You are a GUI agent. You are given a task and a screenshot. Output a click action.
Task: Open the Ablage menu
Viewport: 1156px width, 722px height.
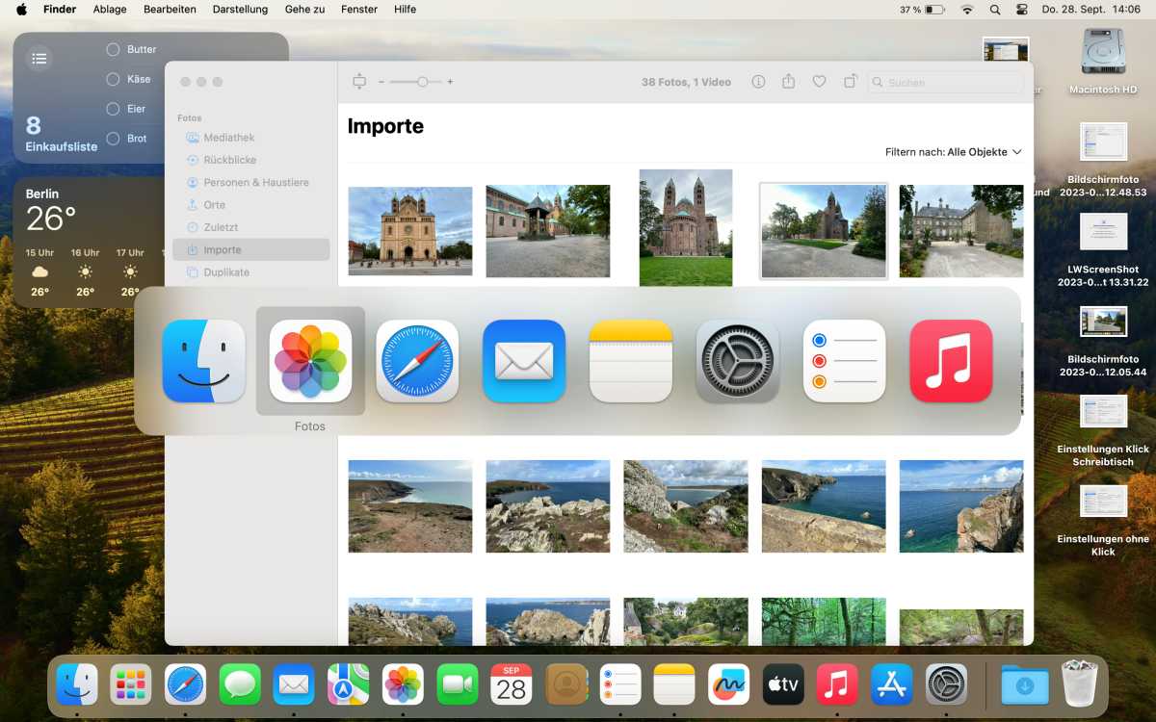click(x=110, y=10)
